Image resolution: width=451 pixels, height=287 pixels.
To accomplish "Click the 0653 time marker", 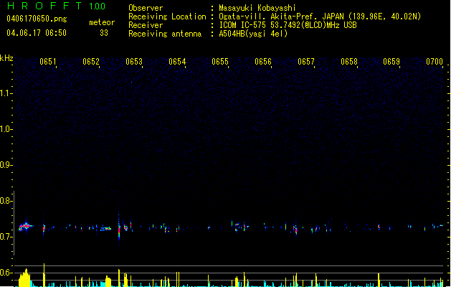I will pyautogui.click(x=134, y=62).
